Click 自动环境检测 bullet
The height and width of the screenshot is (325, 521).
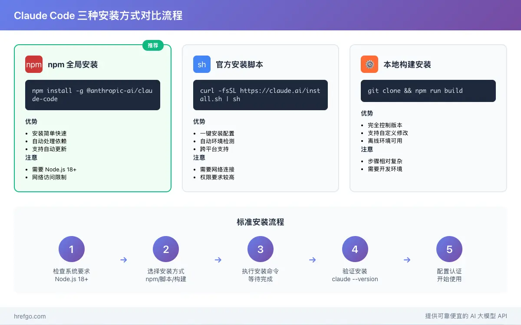click(x=217, y=141)
